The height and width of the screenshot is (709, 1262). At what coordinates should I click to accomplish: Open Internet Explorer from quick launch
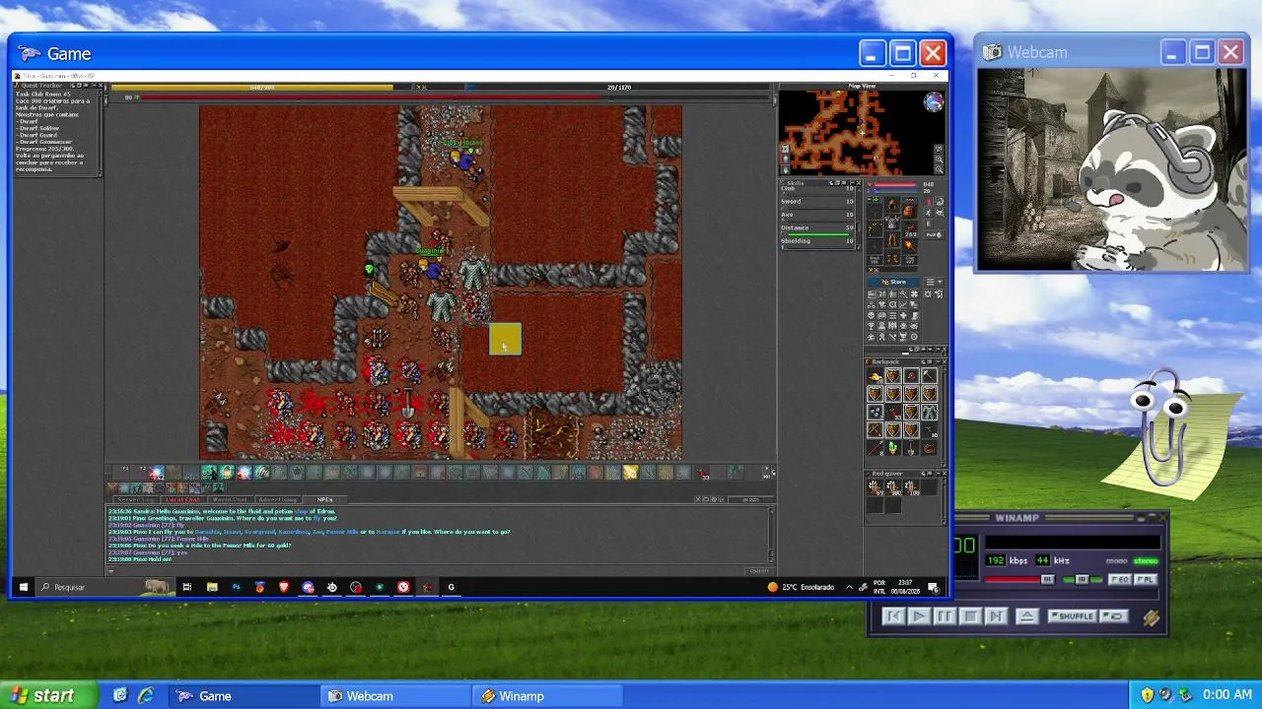pyautogui.click(x=146, y=695)
